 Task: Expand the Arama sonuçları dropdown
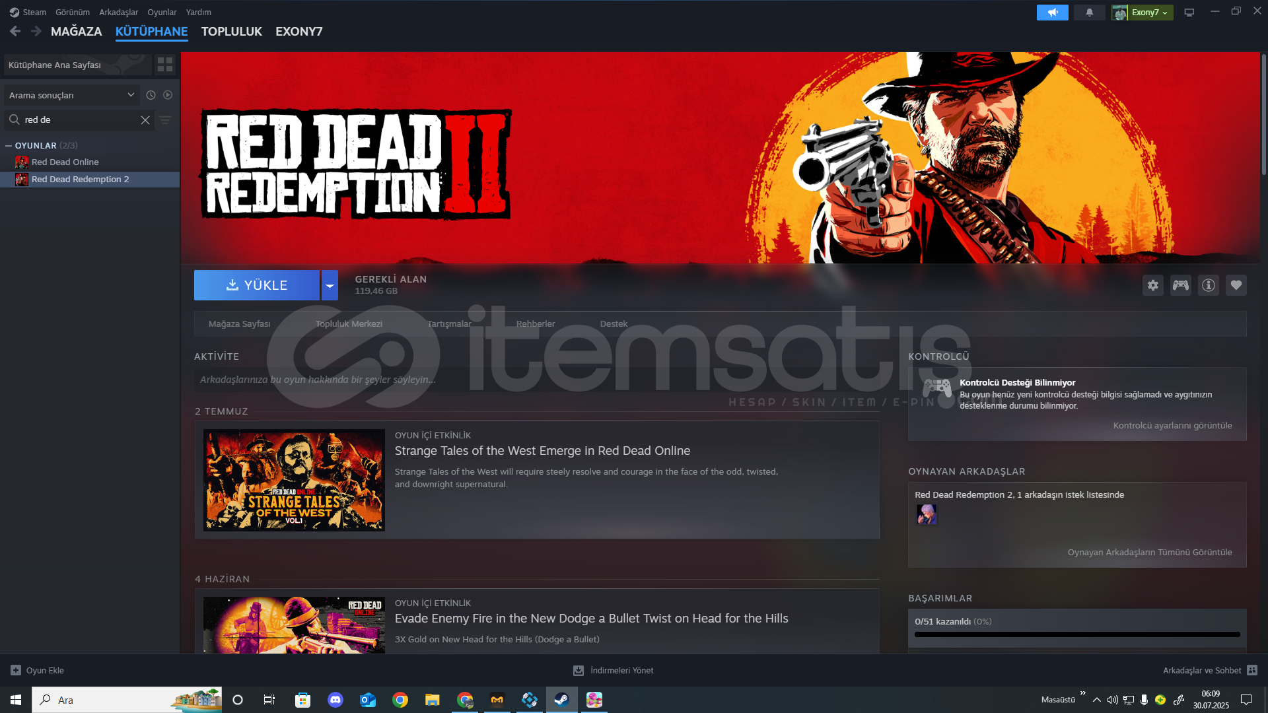(71, 95)
